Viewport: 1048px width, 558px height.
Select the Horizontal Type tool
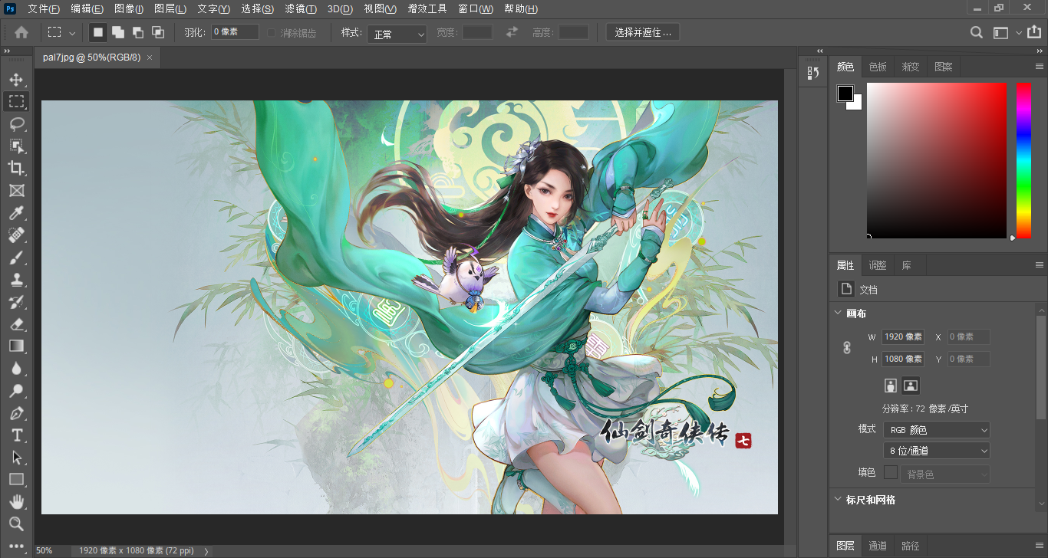click(17, 435)
